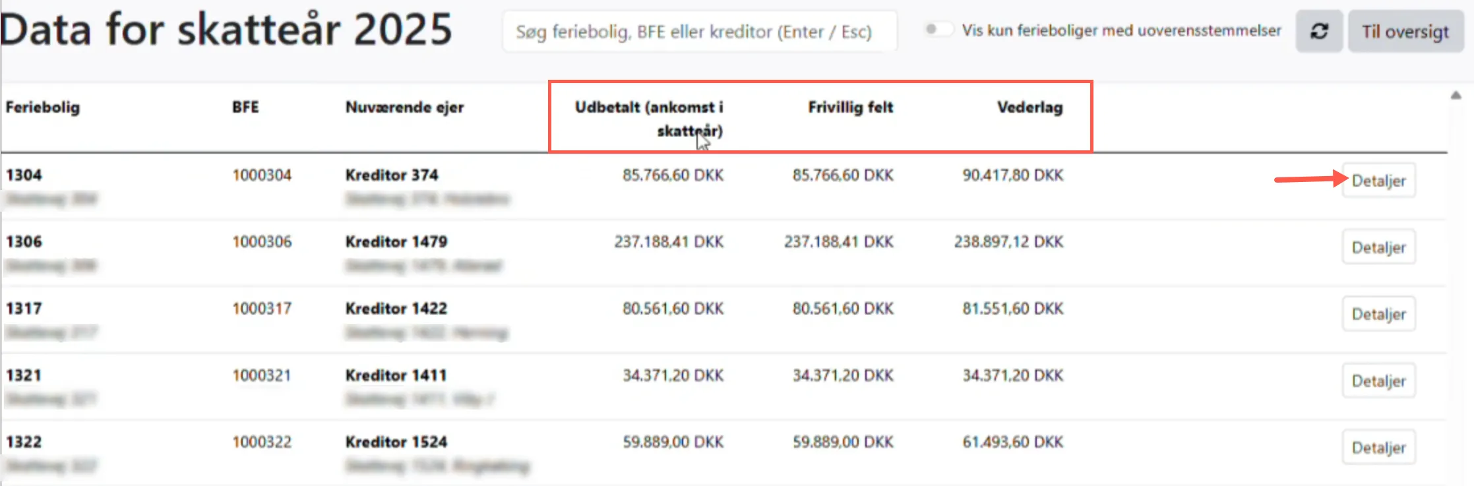Click the search field for feriebolig
Viewport: 1474px width, 486px height.
pos(699,30)
